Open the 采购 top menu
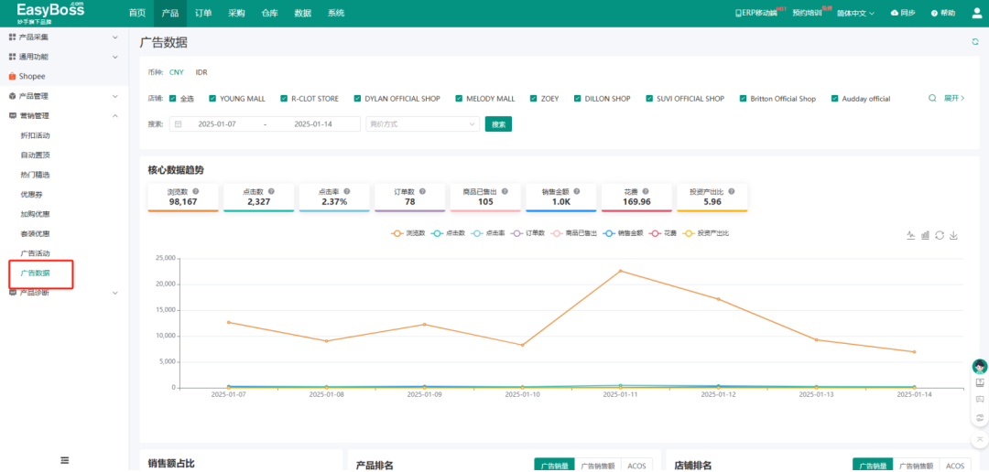Screen dimensions: 989x472 coord(236,13)
